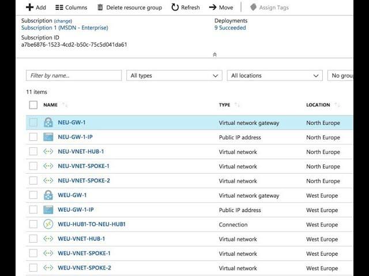Click the NEU-VNET-HUB-1 virtual network icon
This screenshot has height=276, width=369.
point(48,152)
